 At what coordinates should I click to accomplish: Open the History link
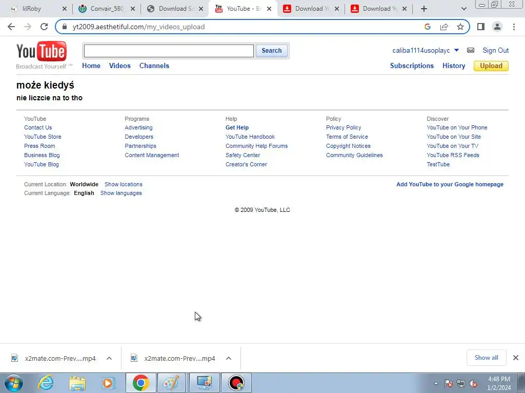454,65
